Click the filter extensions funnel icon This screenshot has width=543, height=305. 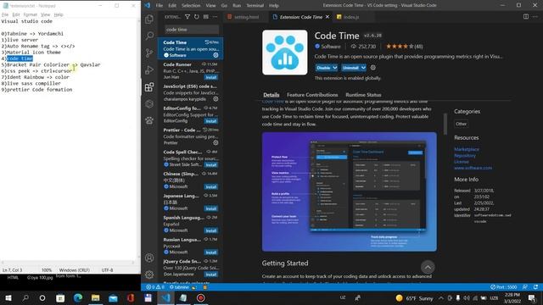[188, 17]
